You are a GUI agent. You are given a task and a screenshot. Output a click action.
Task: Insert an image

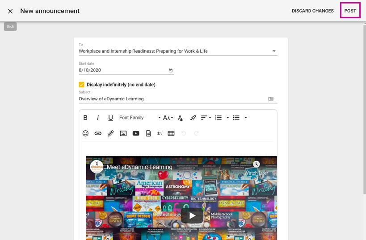[x=123, y=133]
